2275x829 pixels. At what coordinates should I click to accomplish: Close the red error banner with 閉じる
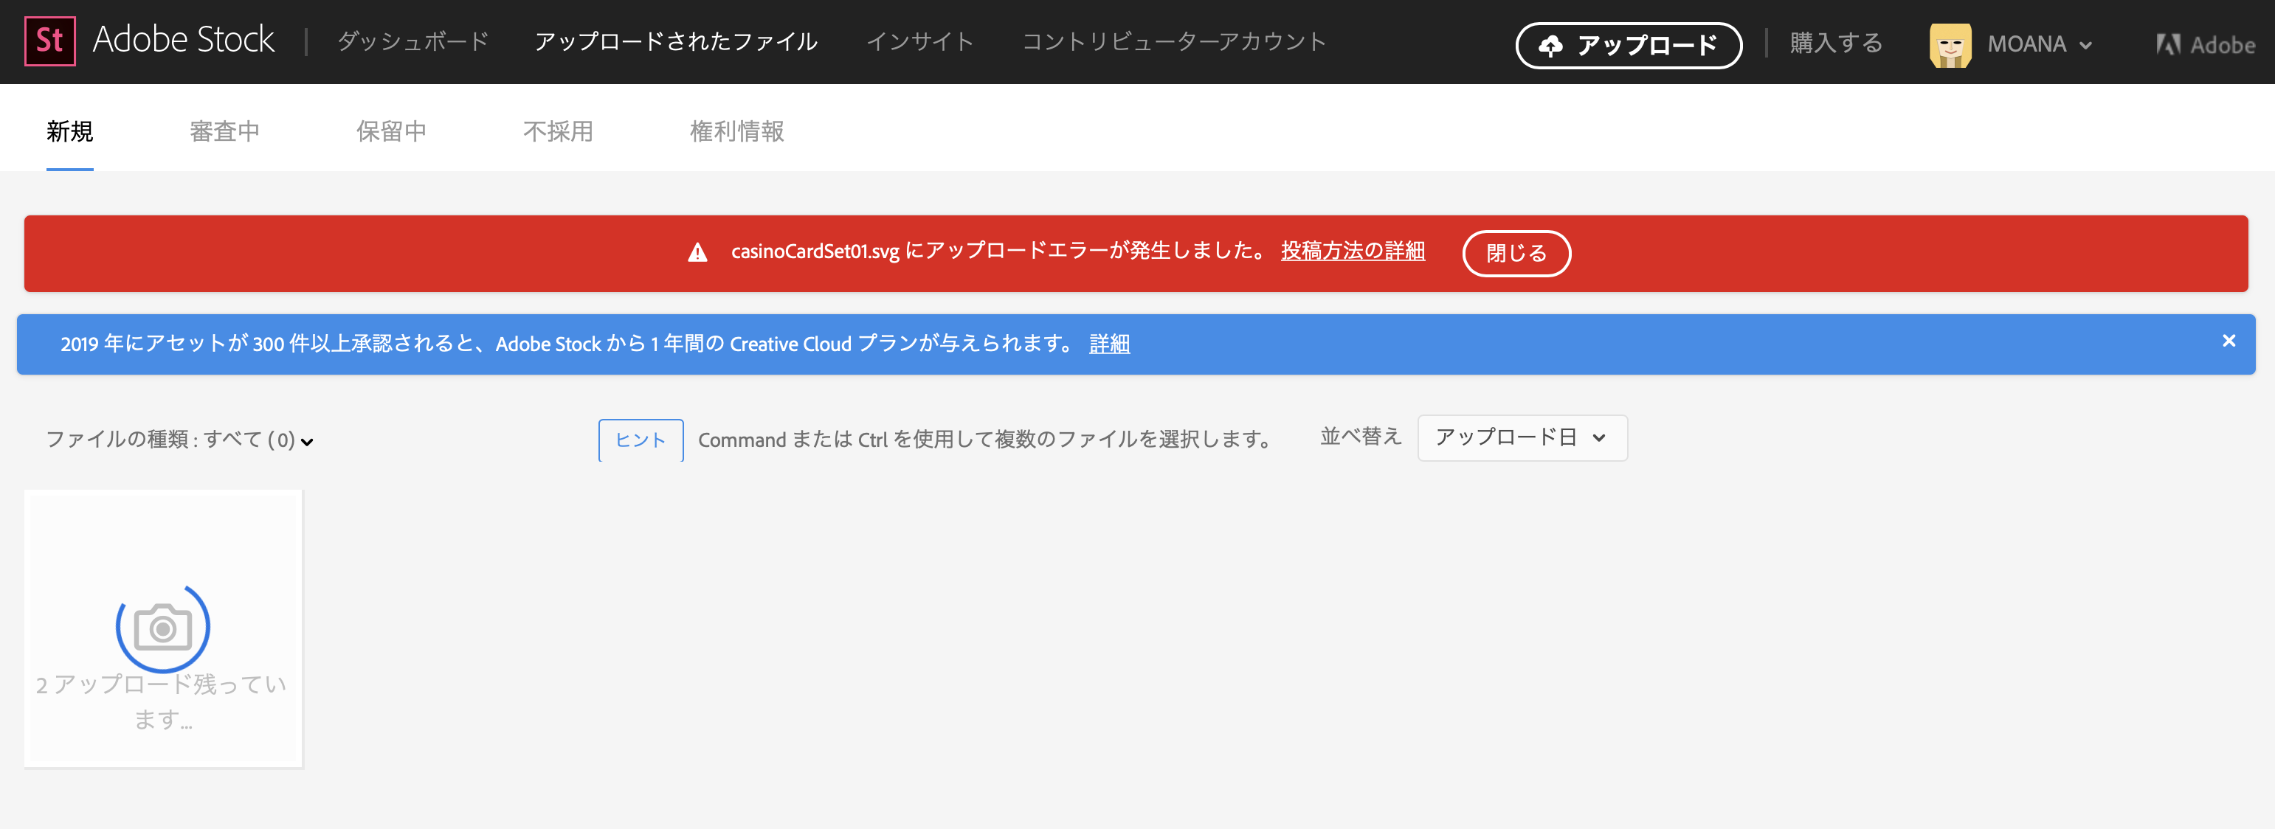[x=1516, y=254]
